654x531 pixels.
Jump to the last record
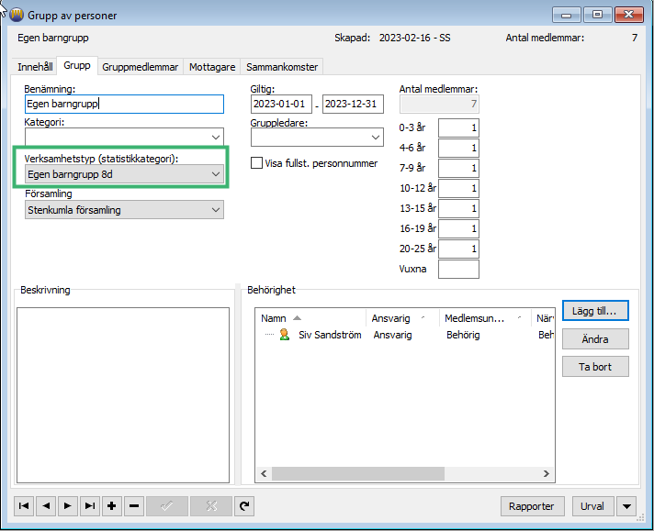tap(90, 505)
